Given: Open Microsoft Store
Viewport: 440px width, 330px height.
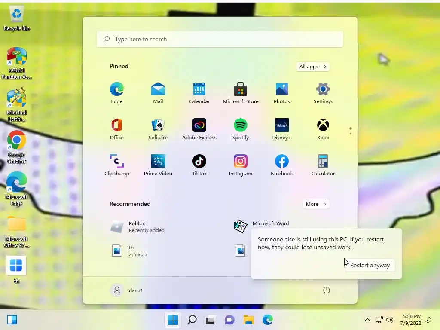Looking at the screenshot, I should point(241,93).
